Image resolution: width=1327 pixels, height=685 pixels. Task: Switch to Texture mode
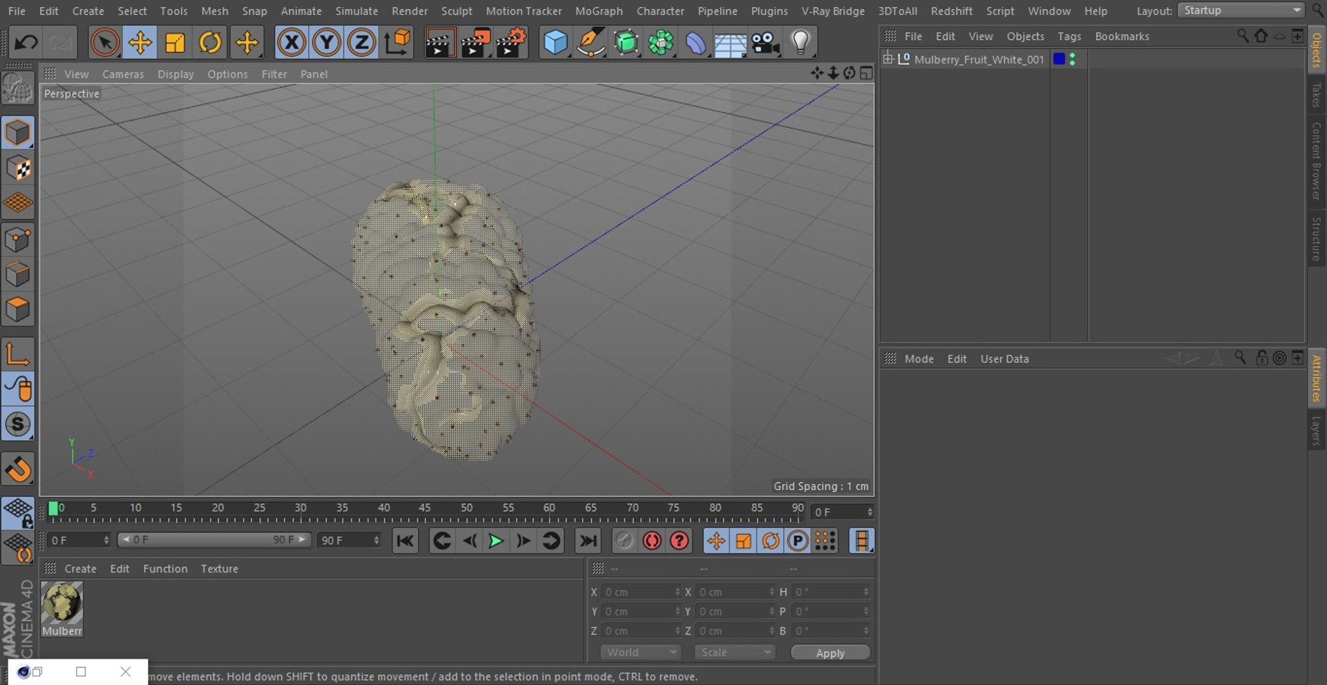[17, 168]
